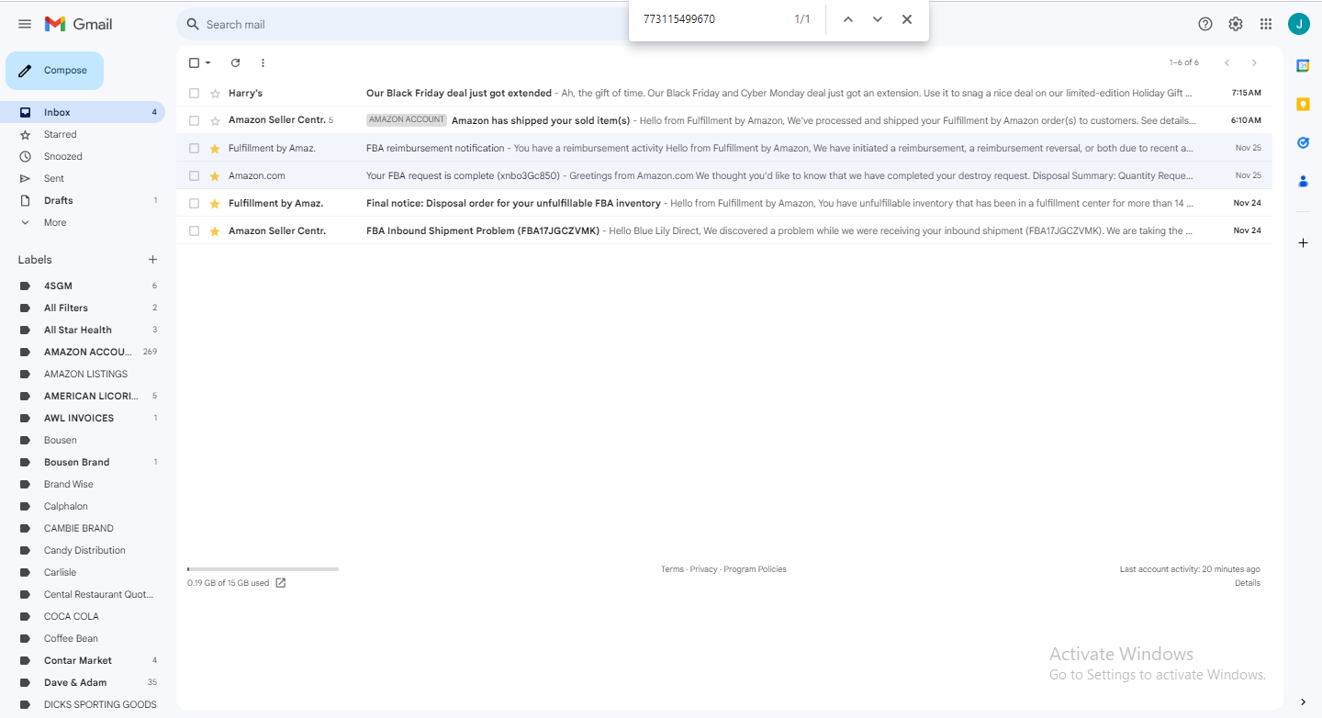Open storage management external link icon
Screen dimensions: 1322x718
(281, 583)
